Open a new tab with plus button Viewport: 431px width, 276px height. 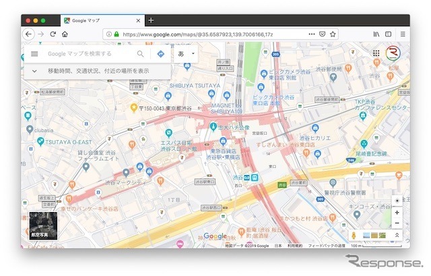(x=151, y=20)
